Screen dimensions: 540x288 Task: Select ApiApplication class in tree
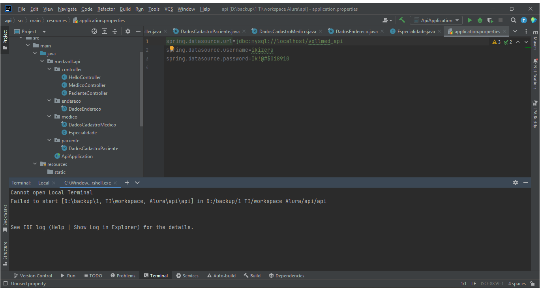77,156
